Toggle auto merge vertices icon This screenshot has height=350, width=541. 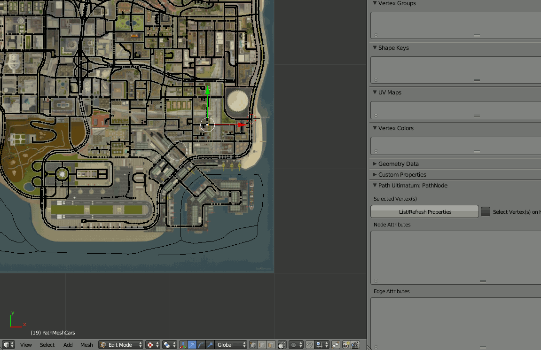pyautogui.click(x=336, y=345)
